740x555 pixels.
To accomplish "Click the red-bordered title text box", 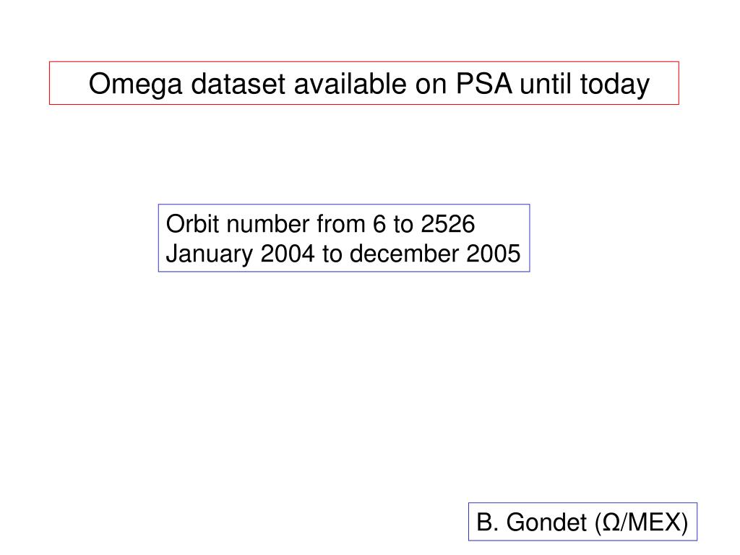I will coord(364,83).
